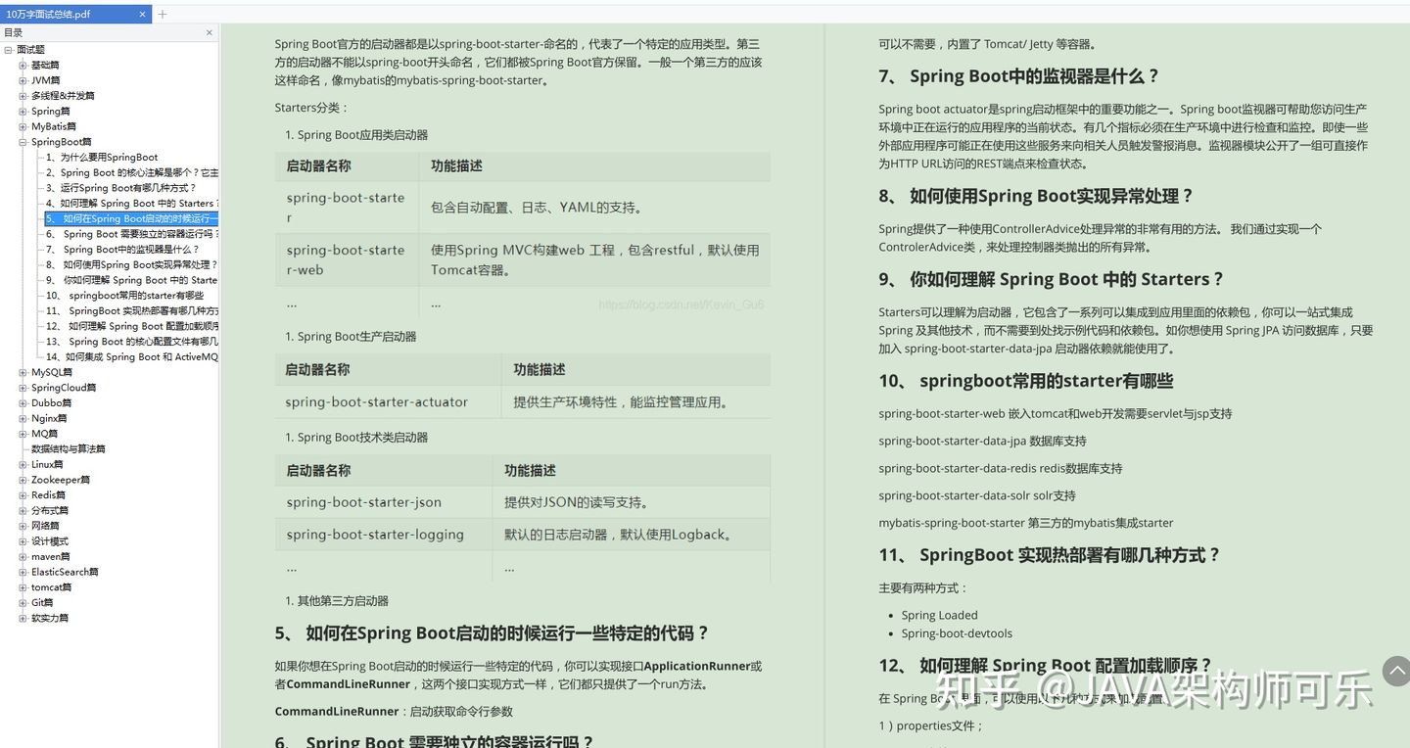Expand the MySQL篇 tree node
The image size is (1410, 748).
pos(23,372)
